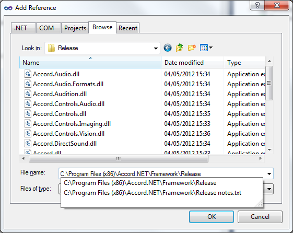Image resolution: width=293 pixels, height=233 pixels.
Task: Open the View Menu icon
Action: [x=206, y=48]
